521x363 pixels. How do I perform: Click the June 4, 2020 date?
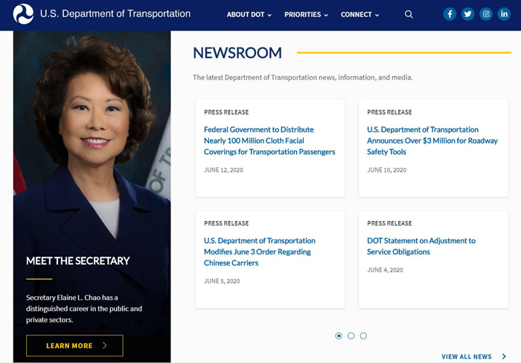385,270
